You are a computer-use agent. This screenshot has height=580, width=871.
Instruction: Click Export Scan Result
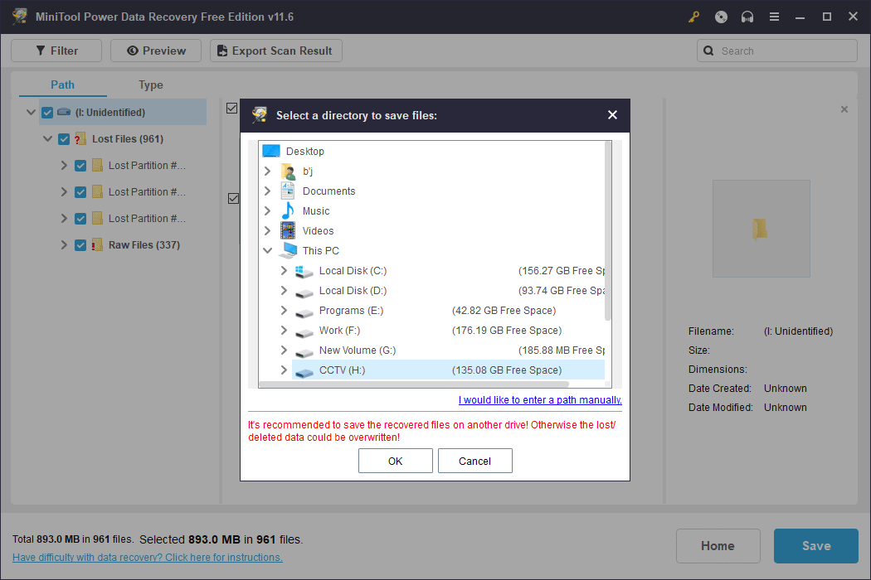[x=276, y=51]
